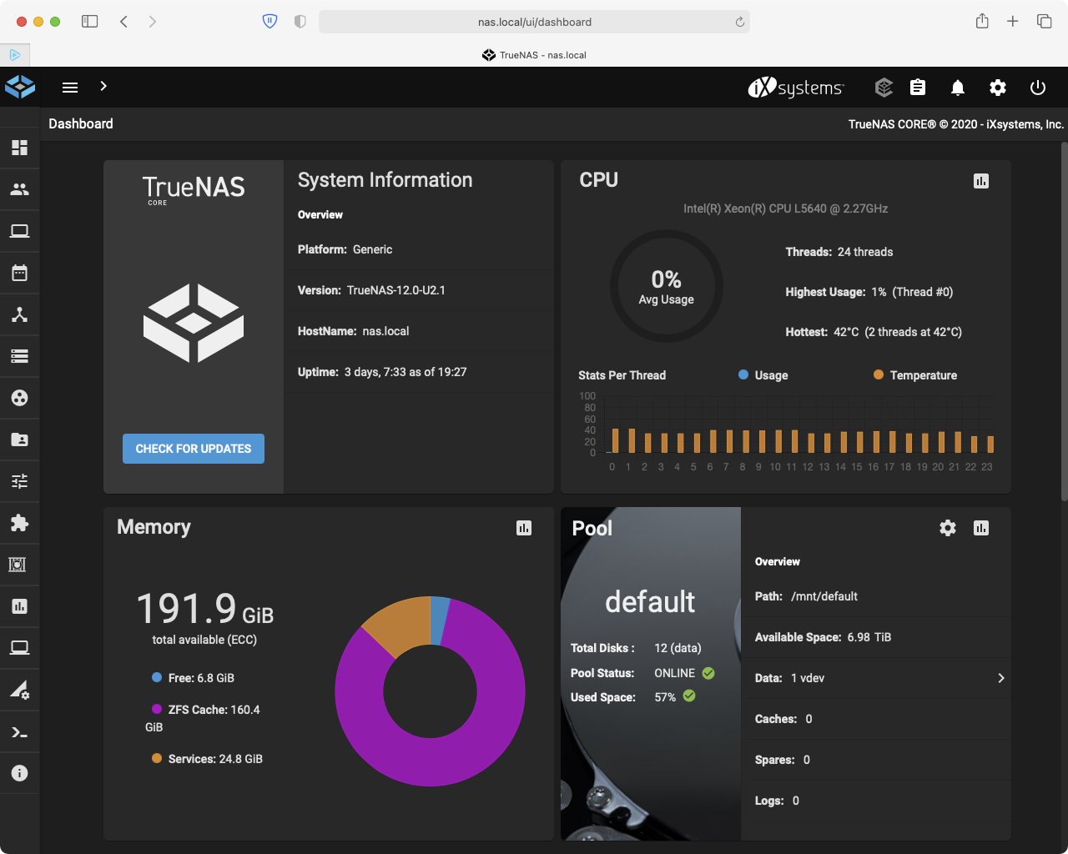
Task: Click the Version TrueNAS-12.0-U2.1 text
Action: [x=371, y=290]
